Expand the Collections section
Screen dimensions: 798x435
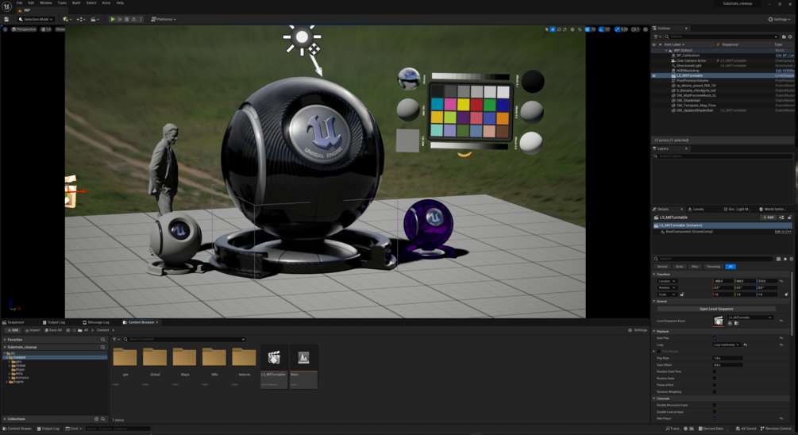click(x=5, y=418)
